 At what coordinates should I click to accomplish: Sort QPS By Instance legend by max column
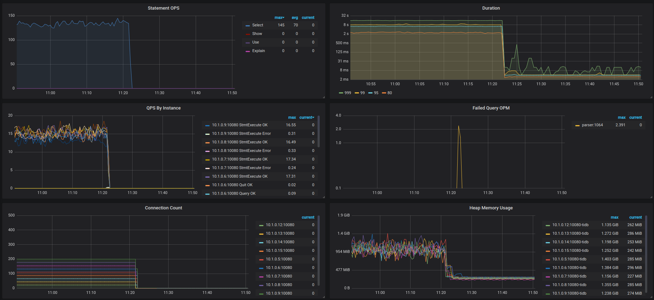coord(292,117)
